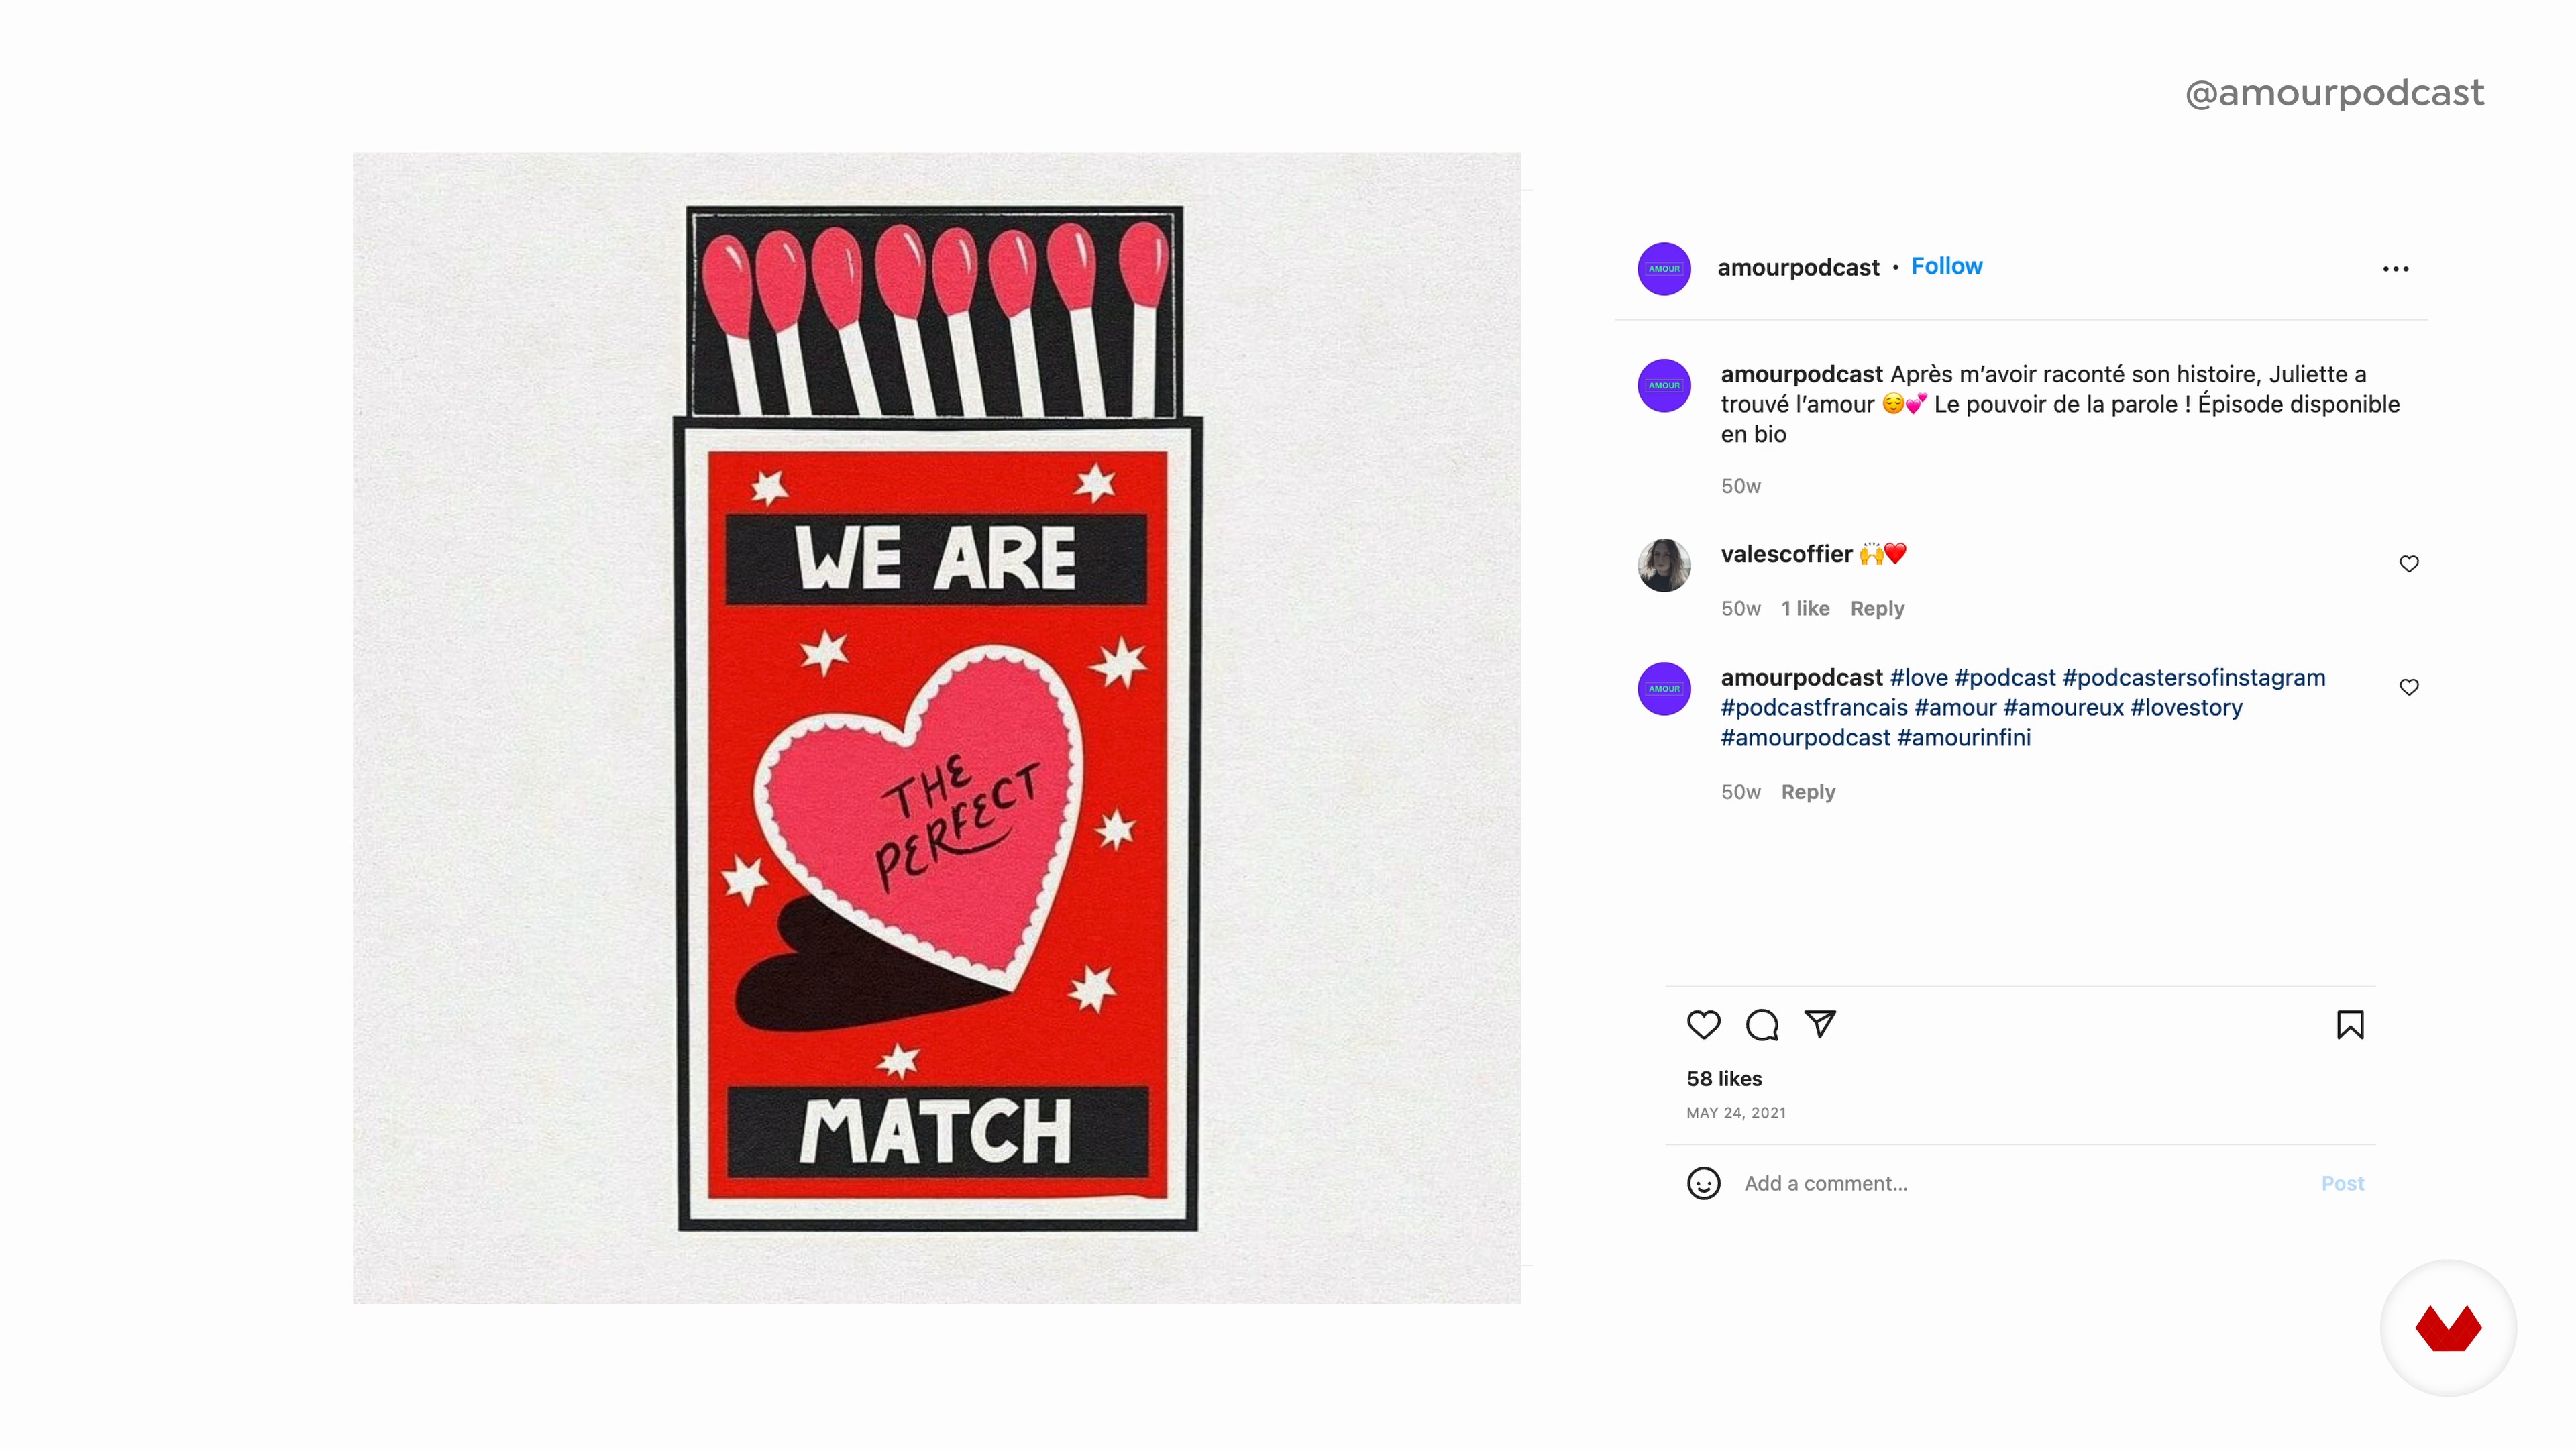Screen dimensions: 2576x1449
Task: Open comments via speech bubble icon
Action: tap(1761, 1025)
